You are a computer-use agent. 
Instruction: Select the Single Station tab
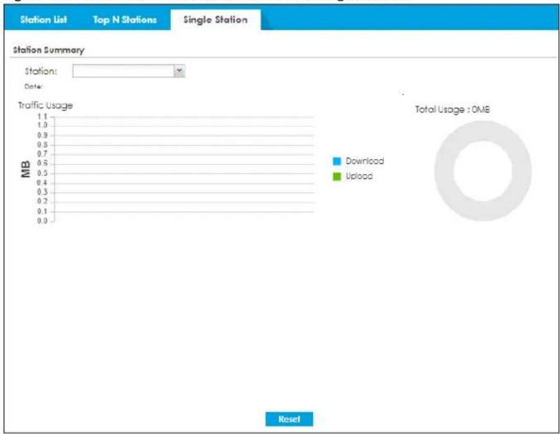[215, 20]
